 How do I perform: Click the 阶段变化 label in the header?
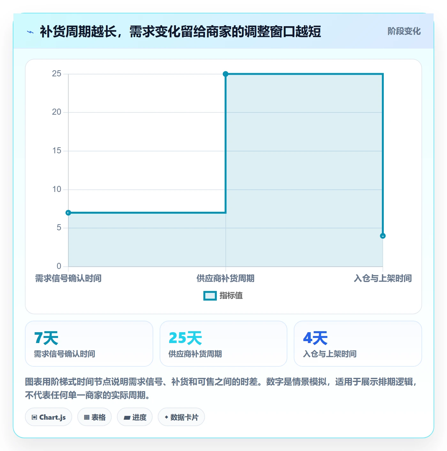pyautogui.click(x=404, y=31)
